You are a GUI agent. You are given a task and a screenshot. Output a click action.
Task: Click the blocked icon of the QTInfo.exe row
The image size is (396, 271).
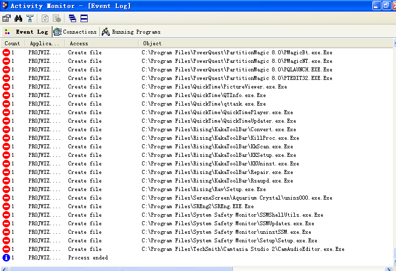pyautogui.click(x=6, y=96)
